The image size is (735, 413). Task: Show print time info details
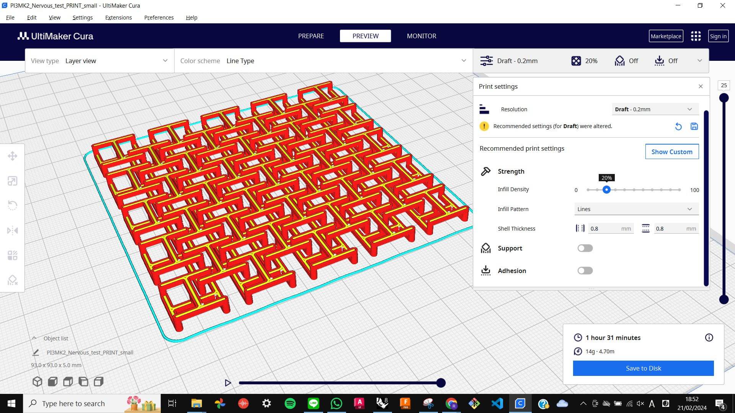click(709, 338)
